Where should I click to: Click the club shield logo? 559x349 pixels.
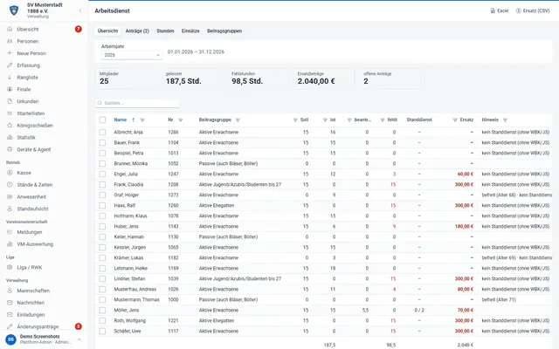14,10
